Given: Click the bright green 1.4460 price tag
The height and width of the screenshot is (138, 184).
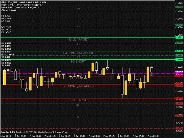Looking at the screenshot, I should (x=179, y=59).
